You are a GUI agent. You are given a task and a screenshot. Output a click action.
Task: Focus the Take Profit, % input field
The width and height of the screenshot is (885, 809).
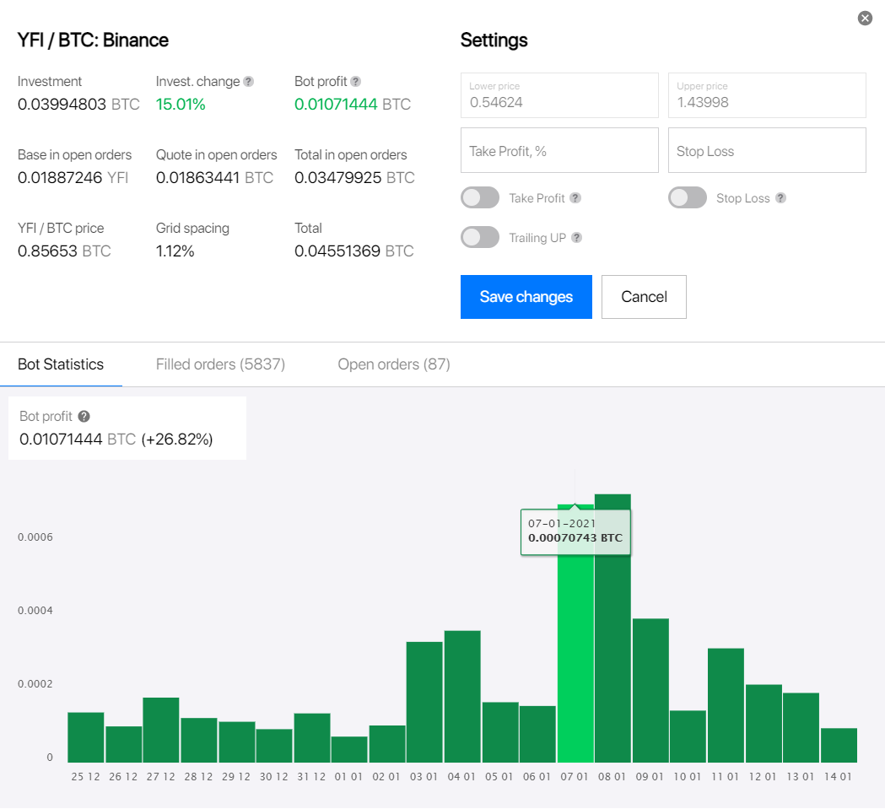point(559,150)
